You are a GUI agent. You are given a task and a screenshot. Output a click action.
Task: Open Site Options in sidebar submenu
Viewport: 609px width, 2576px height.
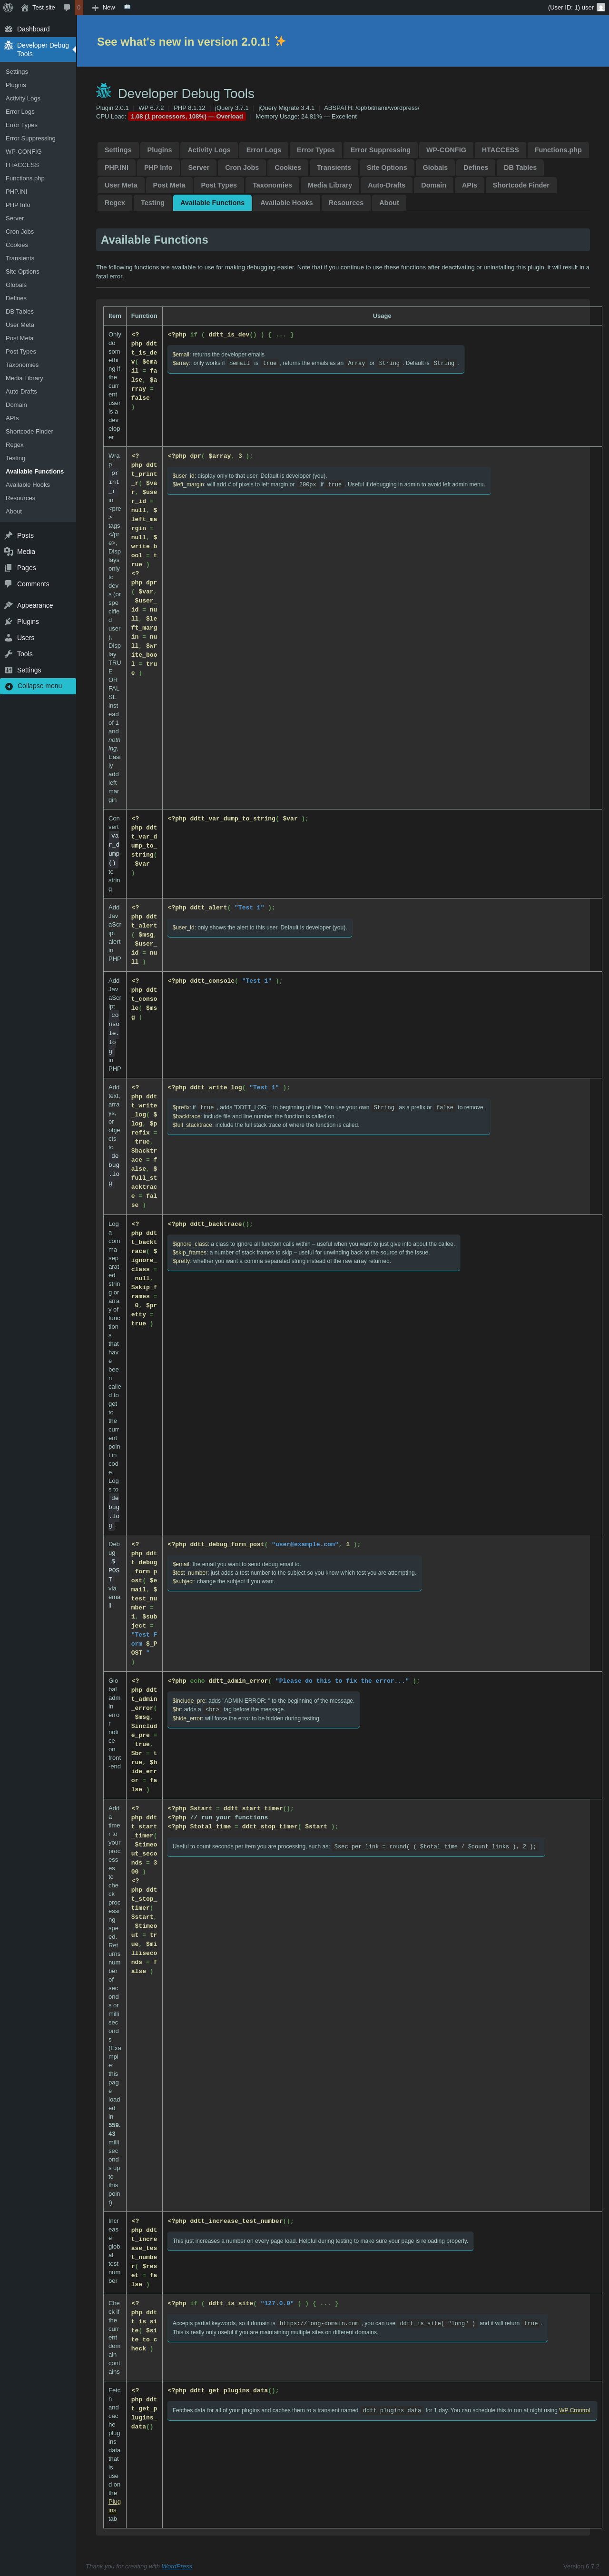[23, 272]
